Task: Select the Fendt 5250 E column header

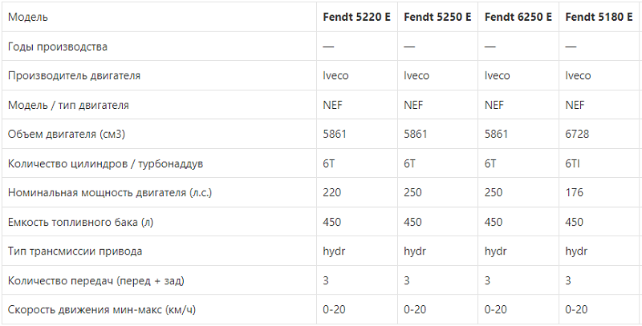Action: [437, 17]
